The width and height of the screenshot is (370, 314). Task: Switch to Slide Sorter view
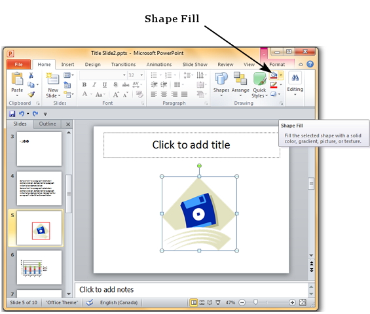(x=202, y=302)
